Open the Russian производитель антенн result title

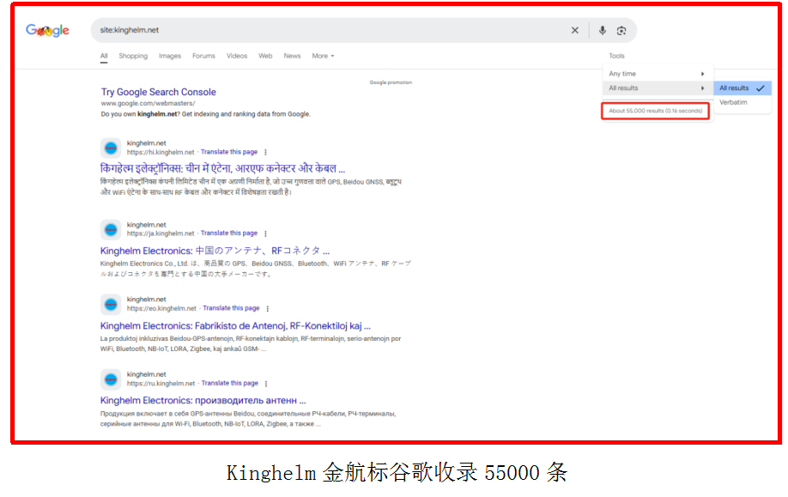click(x=203, y=401)
